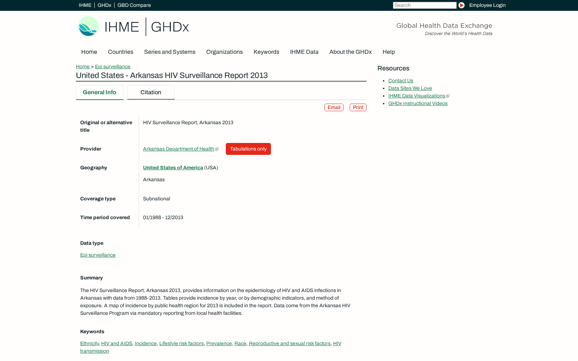Click the Arkansas geography text
The image size is (578, 361).
(x=154, y=180)
